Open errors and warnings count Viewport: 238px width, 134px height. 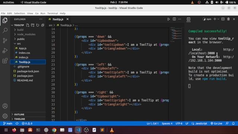(27, 124)
